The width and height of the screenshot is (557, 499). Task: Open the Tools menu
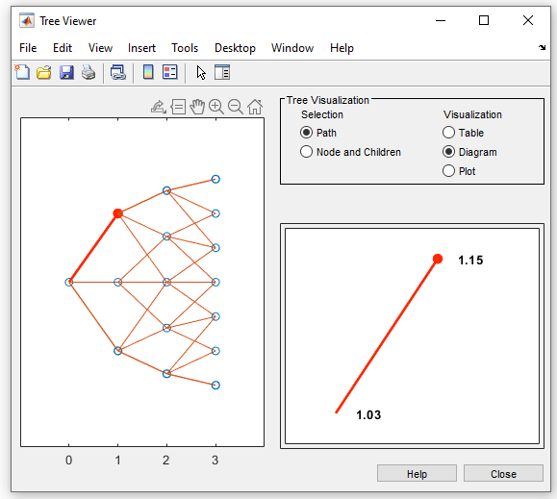185,48
